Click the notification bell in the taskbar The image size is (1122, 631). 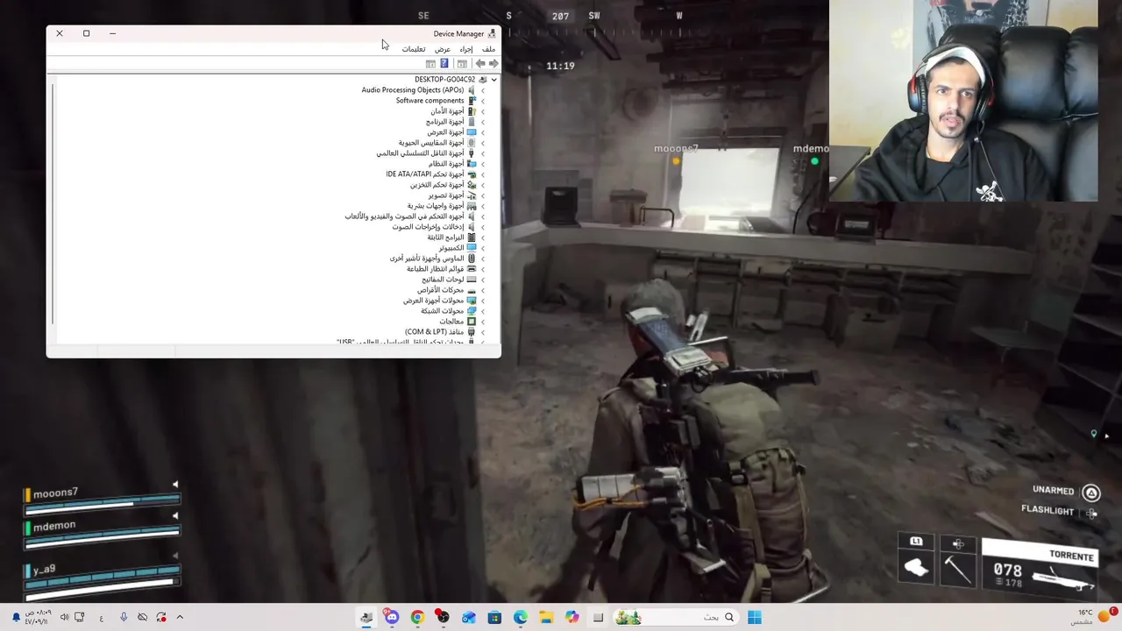[x=16, y=617]
